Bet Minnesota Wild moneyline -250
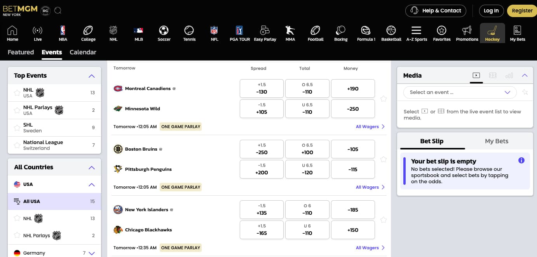Screen dimensions: 537x257 [353, 109]
